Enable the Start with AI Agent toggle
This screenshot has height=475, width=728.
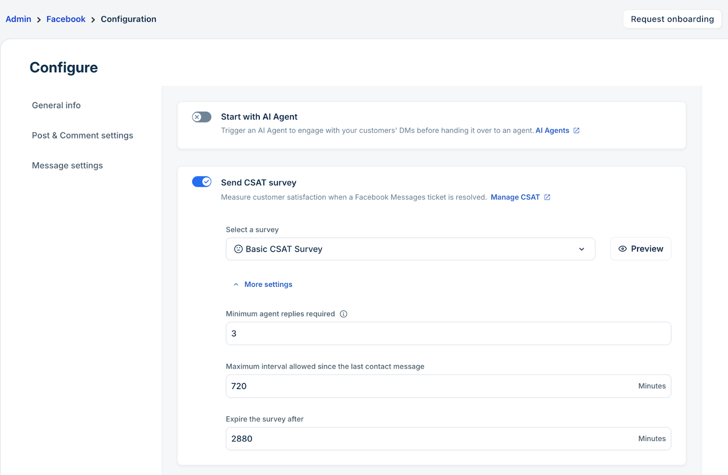202,117
